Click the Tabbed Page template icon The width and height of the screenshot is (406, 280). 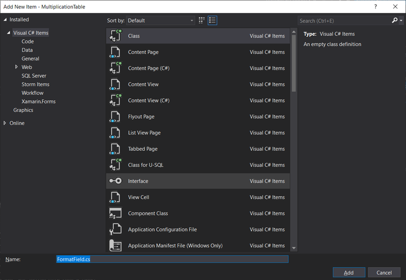click(115, 149)
